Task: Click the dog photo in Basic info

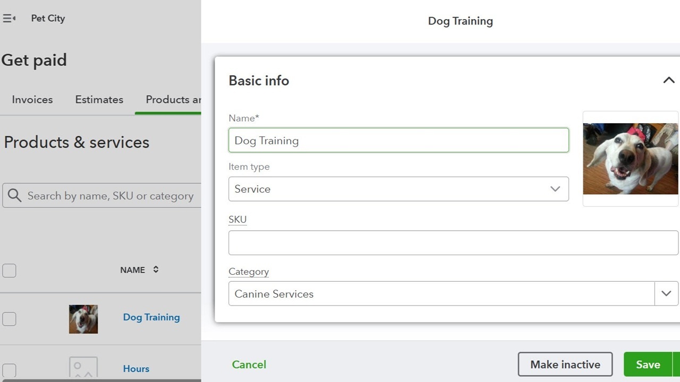Action: point(631,159)
